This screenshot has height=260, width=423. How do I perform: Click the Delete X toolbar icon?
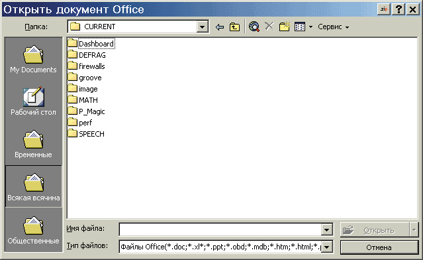pos(269,27)
